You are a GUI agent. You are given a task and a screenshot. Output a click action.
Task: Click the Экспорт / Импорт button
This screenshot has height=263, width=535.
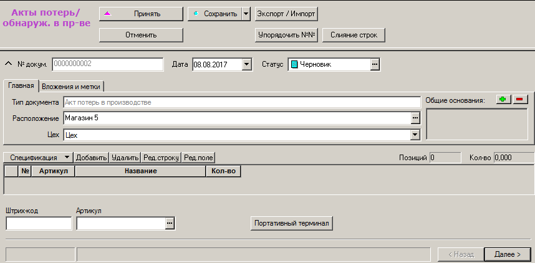click(x=286, y=14)
